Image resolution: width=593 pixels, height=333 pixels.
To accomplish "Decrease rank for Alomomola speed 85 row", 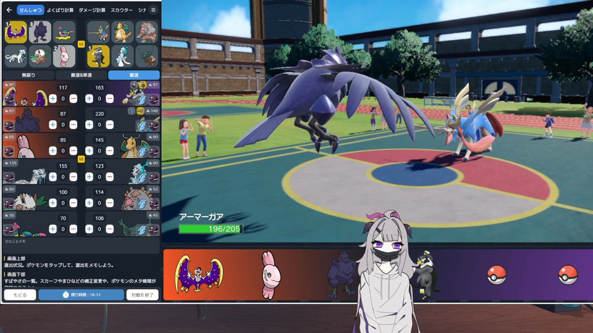I will (x=74, y=150).
